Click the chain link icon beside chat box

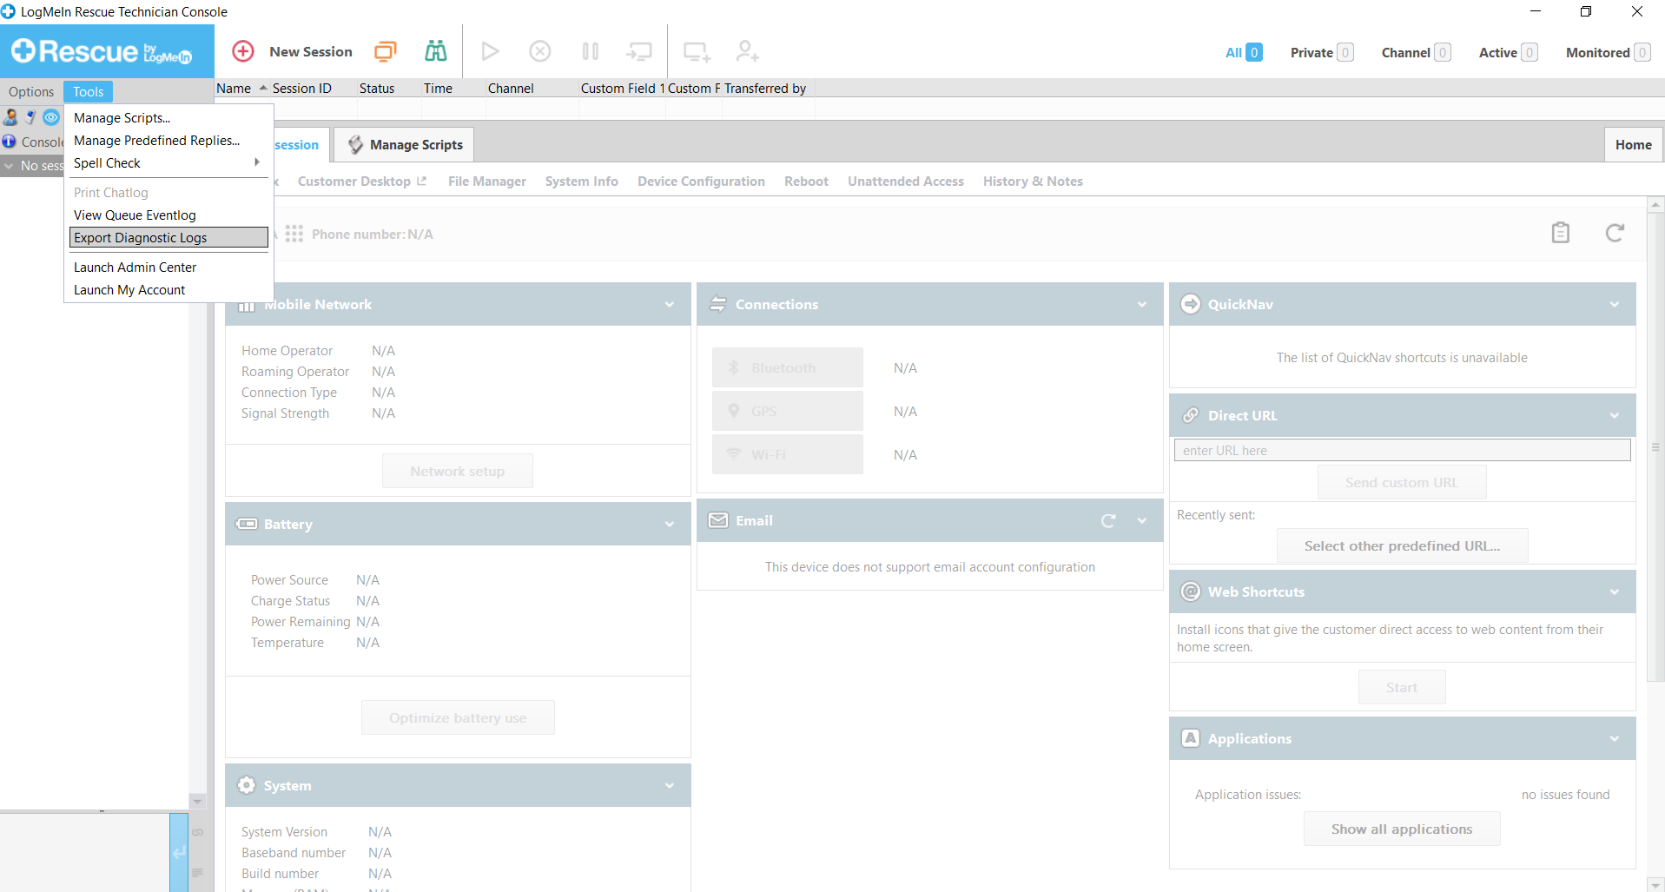(197, 832)
